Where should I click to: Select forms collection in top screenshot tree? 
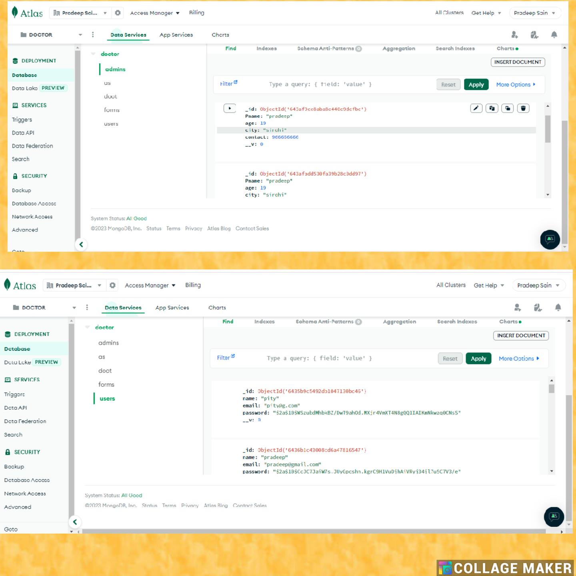click(x=112, y=110)
